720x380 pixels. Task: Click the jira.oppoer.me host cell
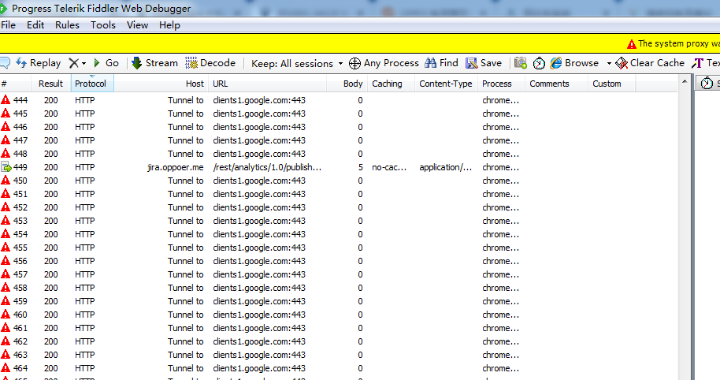click(176, 167)
